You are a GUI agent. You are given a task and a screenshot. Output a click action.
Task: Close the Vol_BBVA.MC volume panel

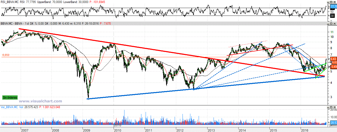point(334,107)
